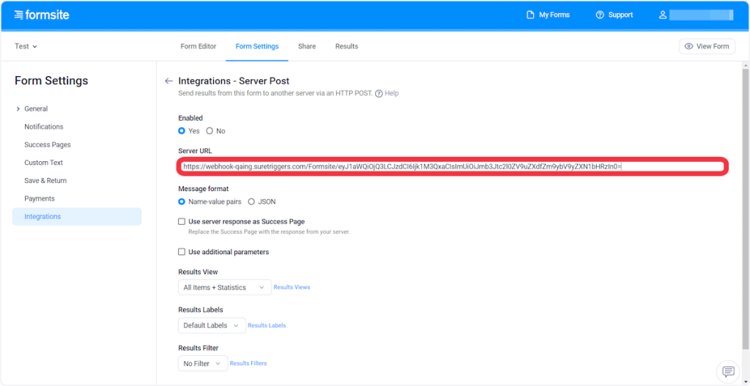750x386 pixels.
Task: Open the chat feedback icon
Action: tap(728, 371)
